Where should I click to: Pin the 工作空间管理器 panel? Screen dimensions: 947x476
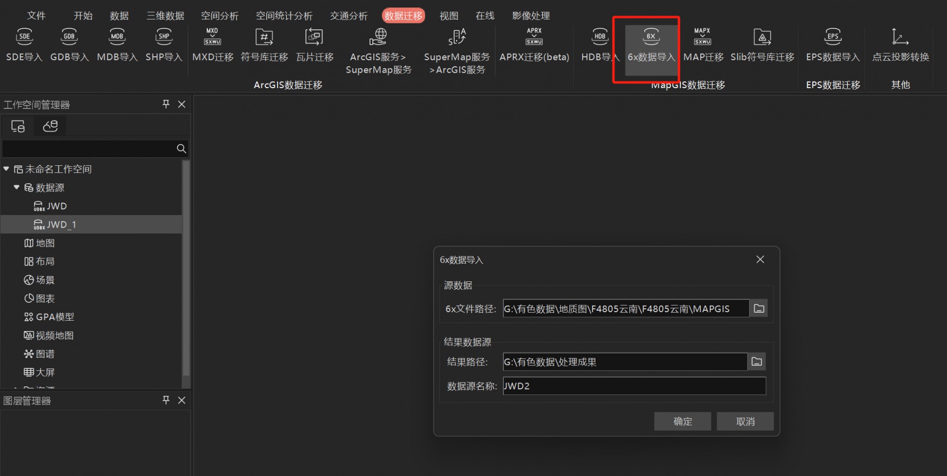[166, 104]
